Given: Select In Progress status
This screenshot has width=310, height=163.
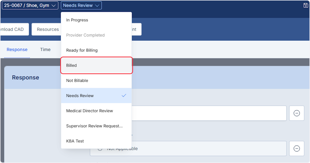Looking at the screenshot, I should 96,20.
